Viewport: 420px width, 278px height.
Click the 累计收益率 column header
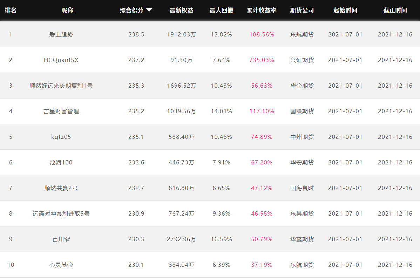coord(262,10)
